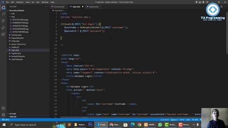The image size is (228, 128).
Task: Click the errors and warnings status indicator
Action: [x=6, y=120]
